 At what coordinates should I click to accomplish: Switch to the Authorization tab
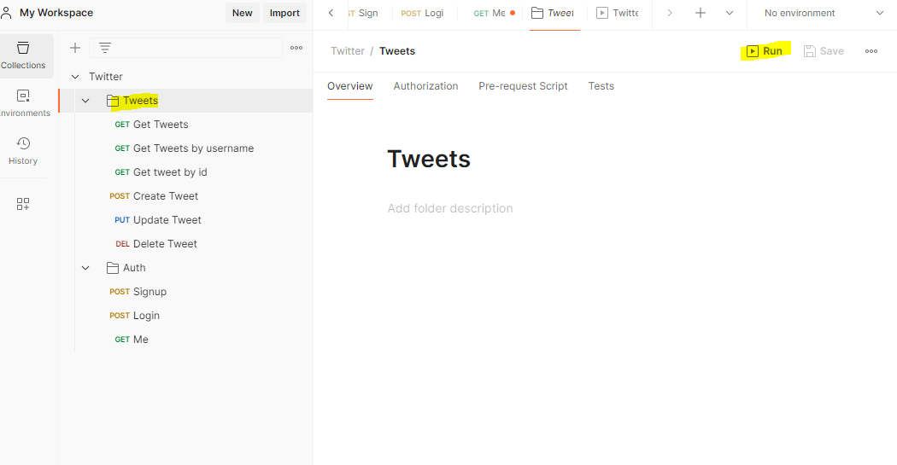(x=425, y=86)
